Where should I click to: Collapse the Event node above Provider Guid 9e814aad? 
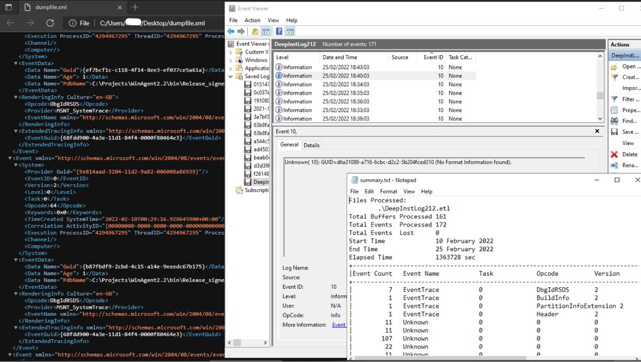[11, 159]
